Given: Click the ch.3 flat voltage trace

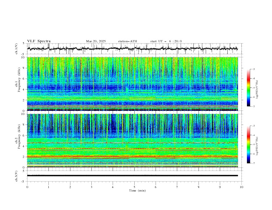Looking at the screenshot, I should pos(133,176).
